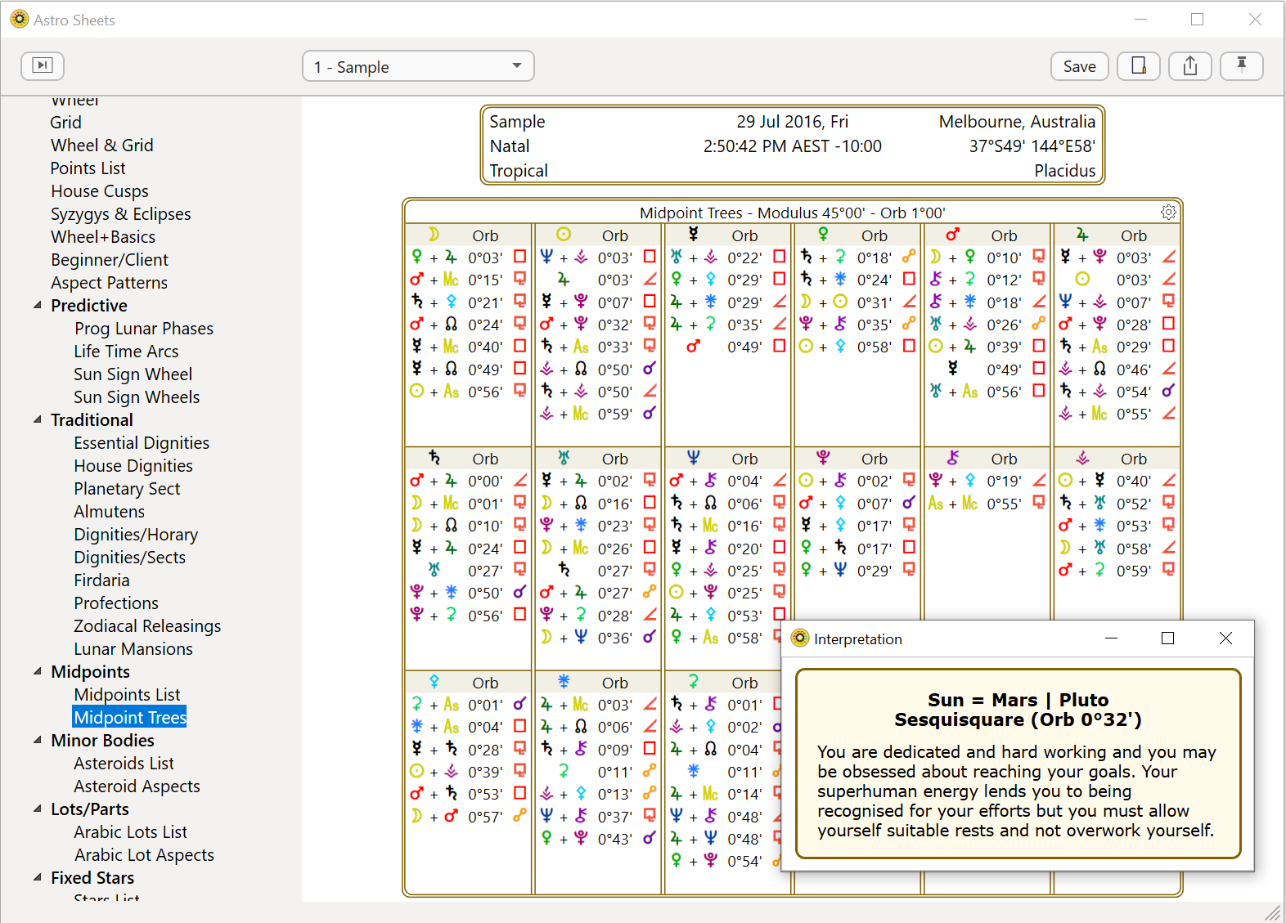This screenshot has height=923, width=1286.
Task: Click the Mars glyph tree header
Action: tap(953, 235)
